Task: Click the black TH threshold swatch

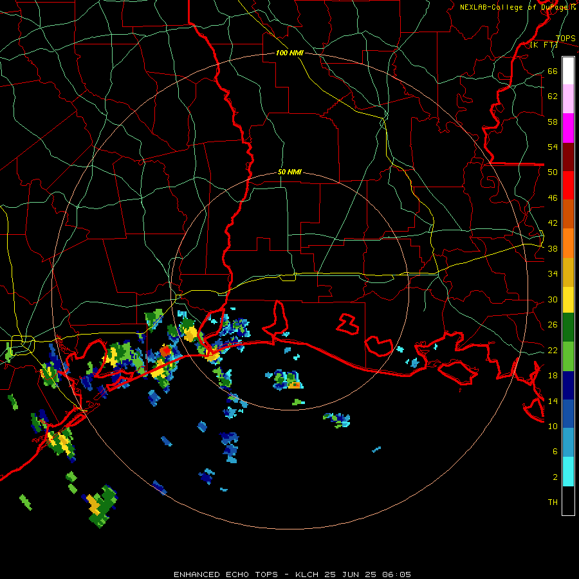Action: click(568, 501)
